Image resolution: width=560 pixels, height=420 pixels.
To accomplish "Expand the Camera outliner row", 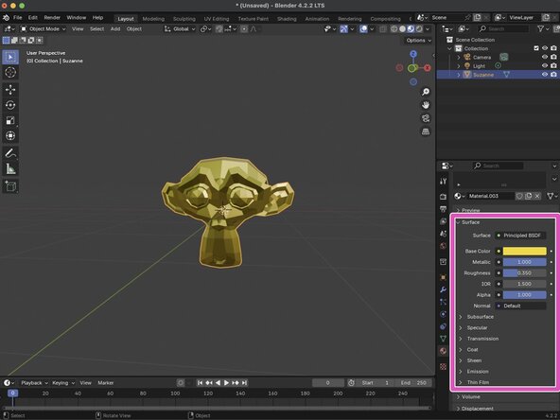I will coord(459,57).
